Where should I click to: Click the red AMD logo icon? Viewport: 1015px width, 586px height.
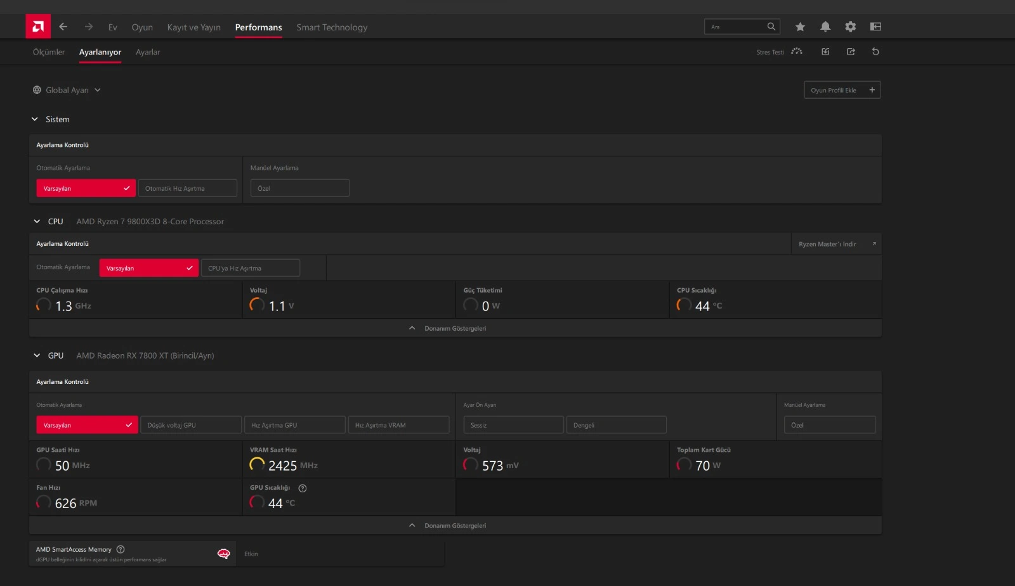point(38,27)
